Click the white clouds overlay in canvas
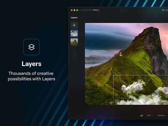 pyautogui.click(x=133, y=87)
